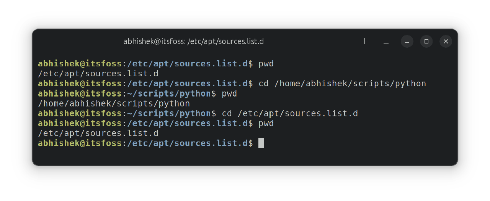Minimize the terminal window
Viewport: 490px width, 201px height.
point(407,42)
